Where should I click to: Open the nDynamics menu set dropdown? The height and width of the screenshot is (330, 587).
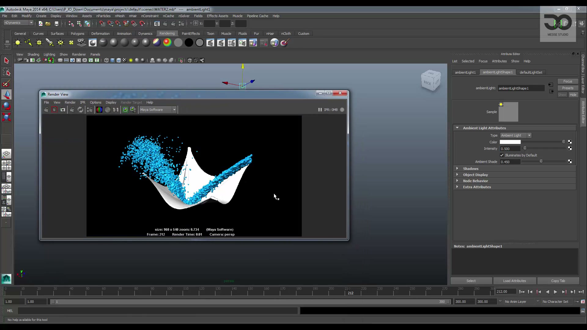18,23
